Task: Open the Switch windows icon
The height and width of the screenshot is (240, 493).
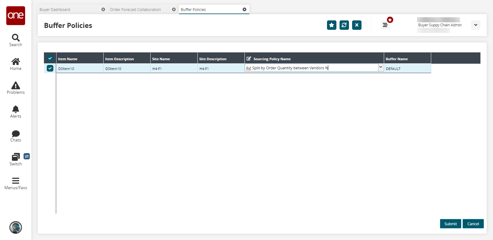Action: (16, 160)
